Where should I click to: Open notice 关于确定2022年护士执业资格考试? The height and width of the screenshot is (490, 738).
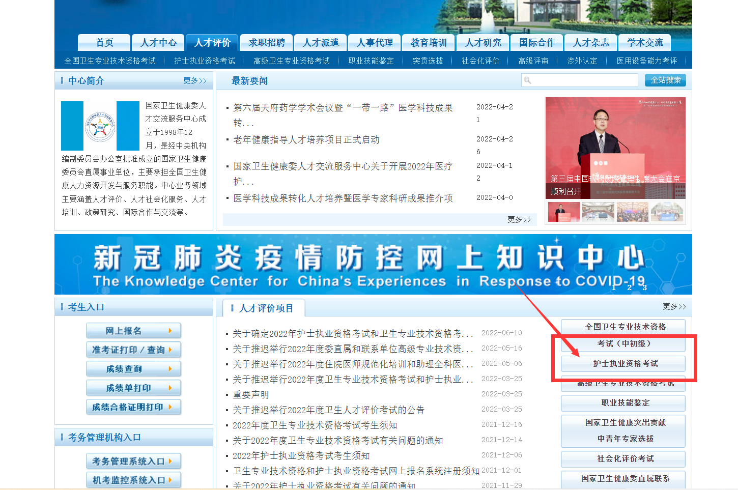(x=353, y=334)
